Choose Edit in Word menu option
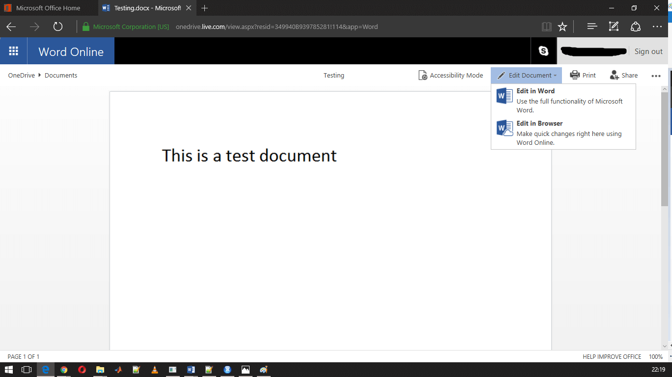The image size is (672, 377). (563, 100)
